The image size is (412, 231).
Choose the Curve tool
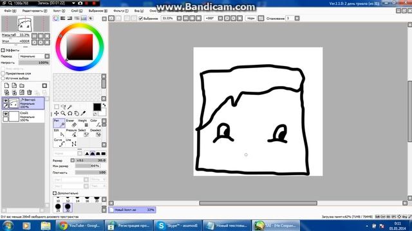[59, 142]
